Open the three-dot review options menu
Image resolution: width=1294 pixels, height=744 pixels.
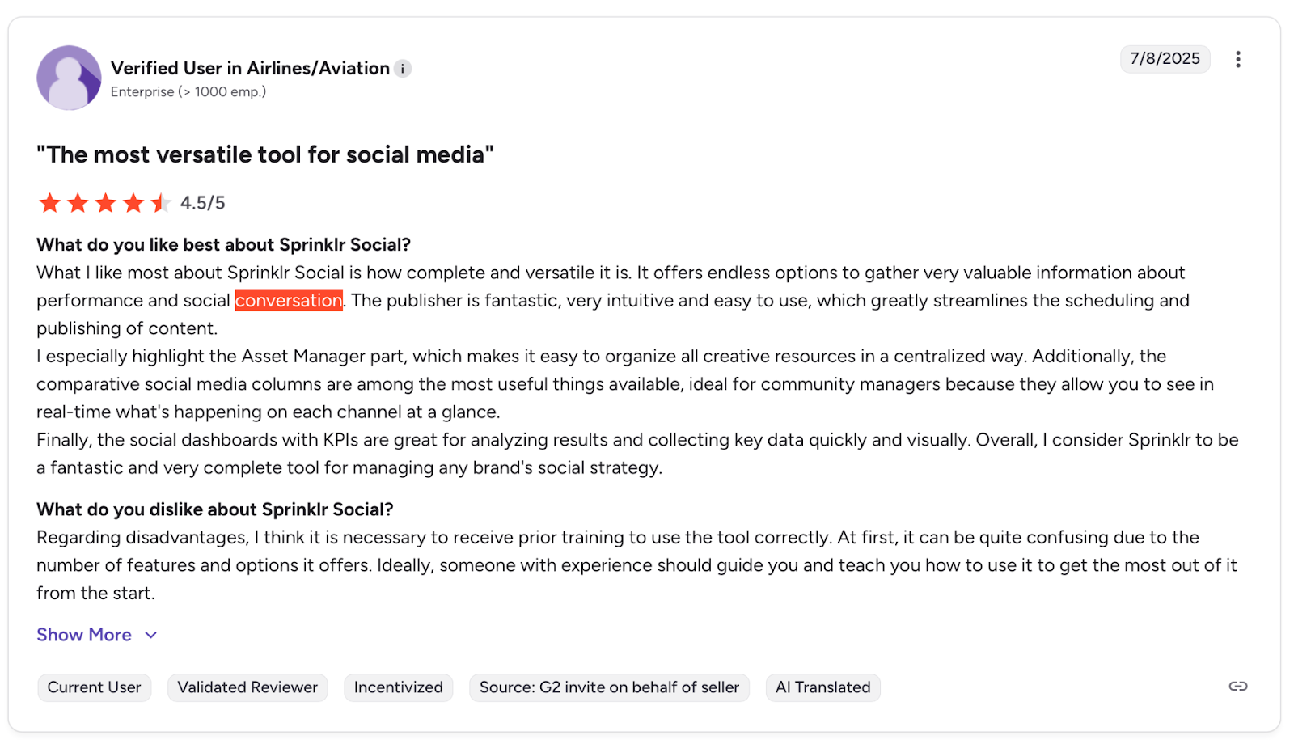[x=1237, y=59]
